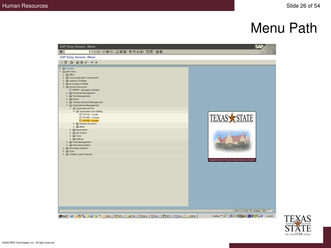Expand Cross-Application Components arrow

tap(64, 77)
